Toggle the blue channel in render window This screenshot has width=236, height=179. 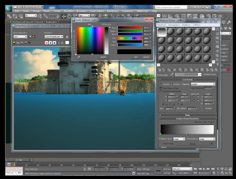tap(55, 43)
